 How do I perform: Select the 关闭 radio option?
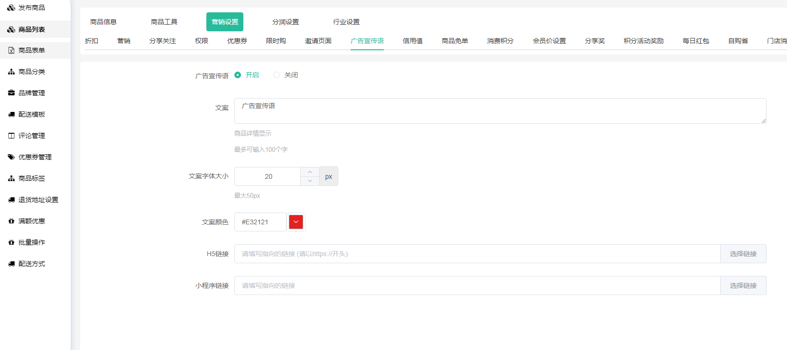277,75
